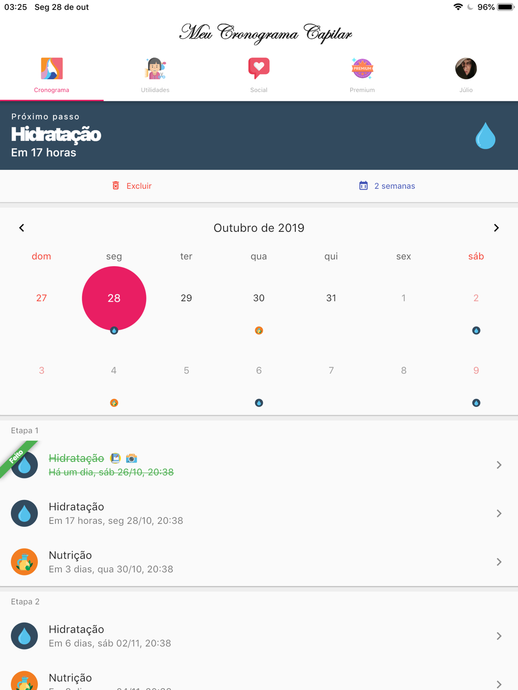Tap the Júlio profile avatar
518x690 pixels.
coord(466,68)
